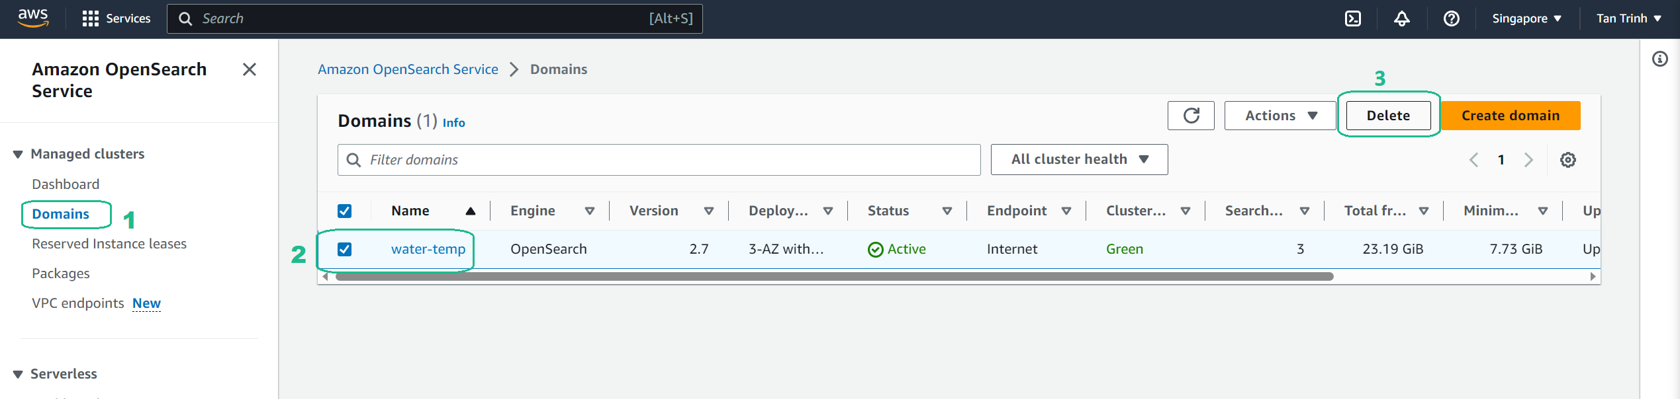The width and height of the screenshot is (1680, 399).
Task: Sort by the Engine column
Action: (589, 211)
